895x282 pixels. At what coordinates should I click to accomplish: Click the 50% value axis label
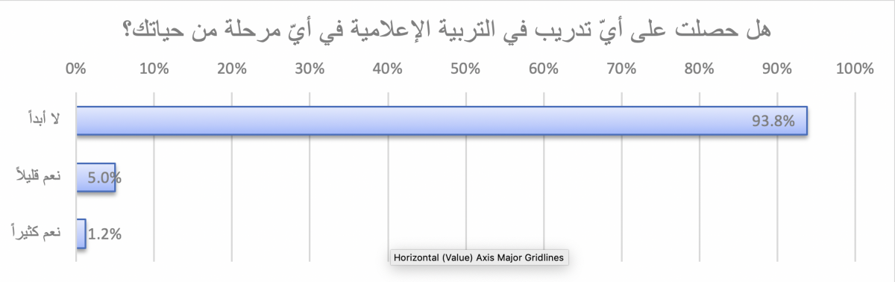(x=465, y=69)
